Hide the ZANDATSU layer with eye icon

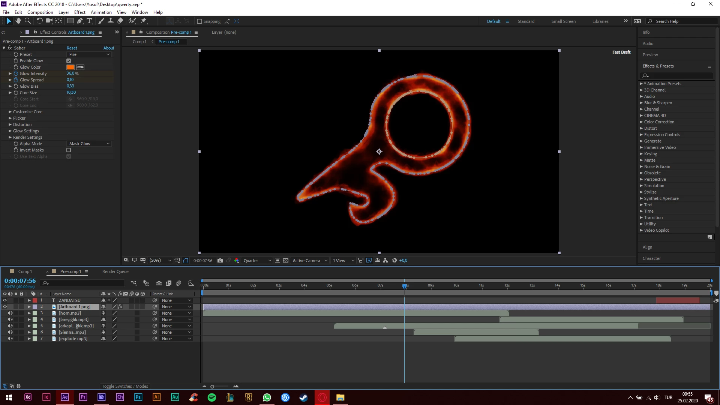point(5,300)
